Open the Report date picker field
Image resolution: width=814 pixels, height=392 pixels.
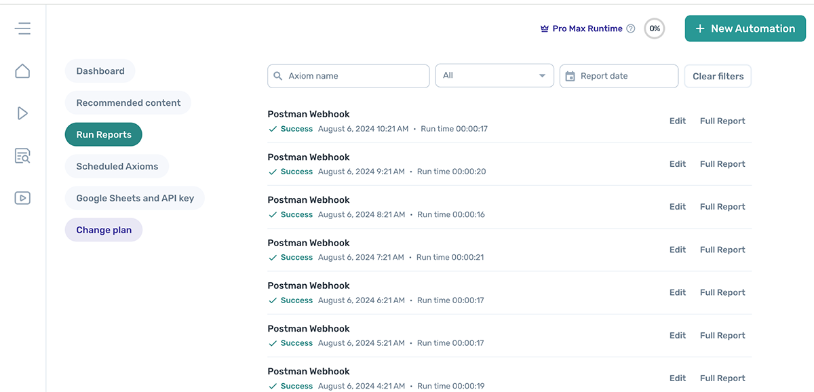619,76
